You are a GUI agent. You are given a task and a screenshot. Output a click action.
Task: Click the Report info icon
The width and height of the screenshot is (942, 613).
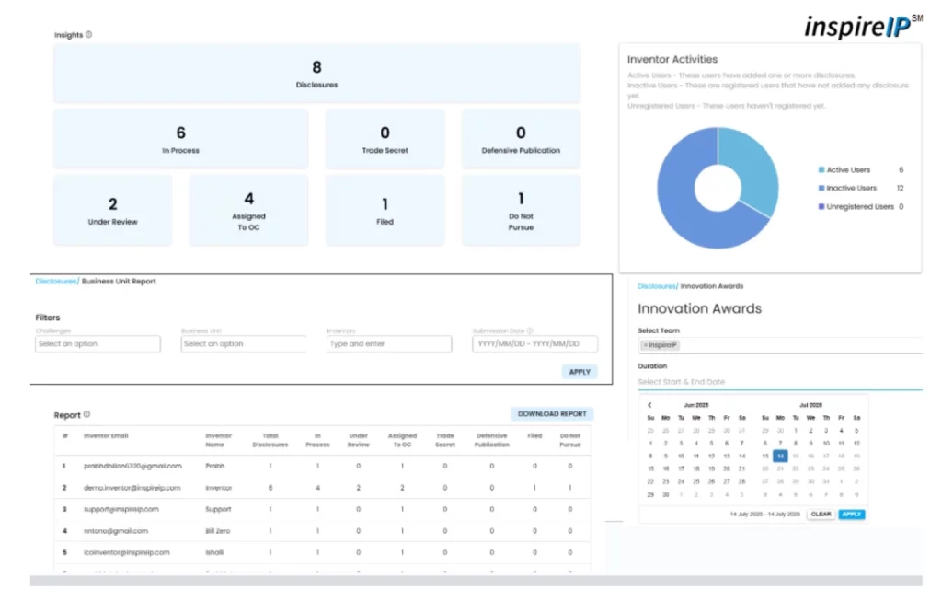coord(86,415)
